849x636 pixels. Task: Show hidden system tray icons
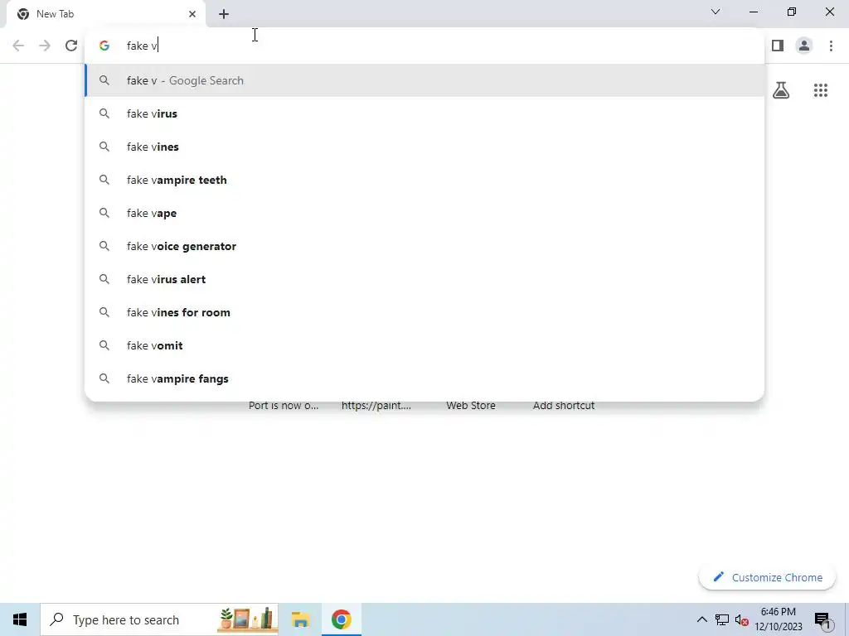click(701, 619)
